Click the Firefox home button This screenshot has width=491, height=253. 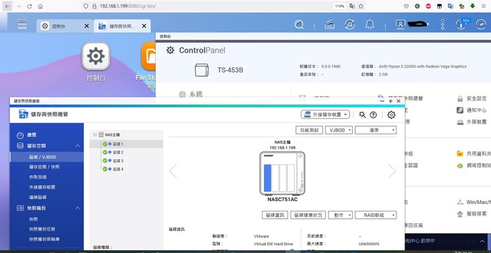[x=40, y=6]
